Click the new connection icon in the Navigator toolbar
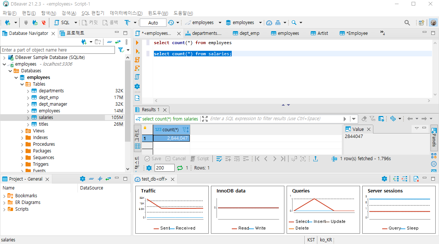This screenshot has width=439, height=244. pyautogui.click(x=84, y=42)
